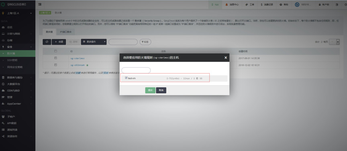Open the dollar-sign 消费记录 billing records
347x151 pixels.
[267, 4]
